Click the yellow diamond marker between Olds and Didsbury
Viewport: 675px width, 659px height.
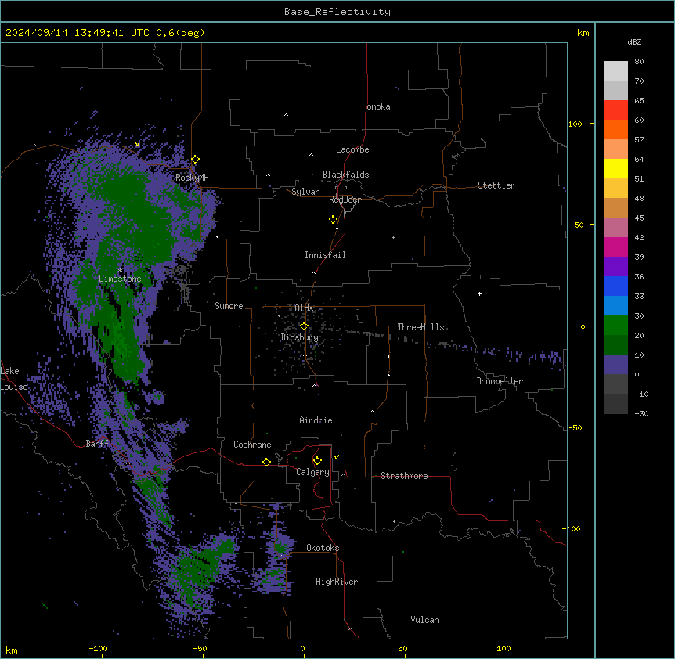click(x=304, y=326)
